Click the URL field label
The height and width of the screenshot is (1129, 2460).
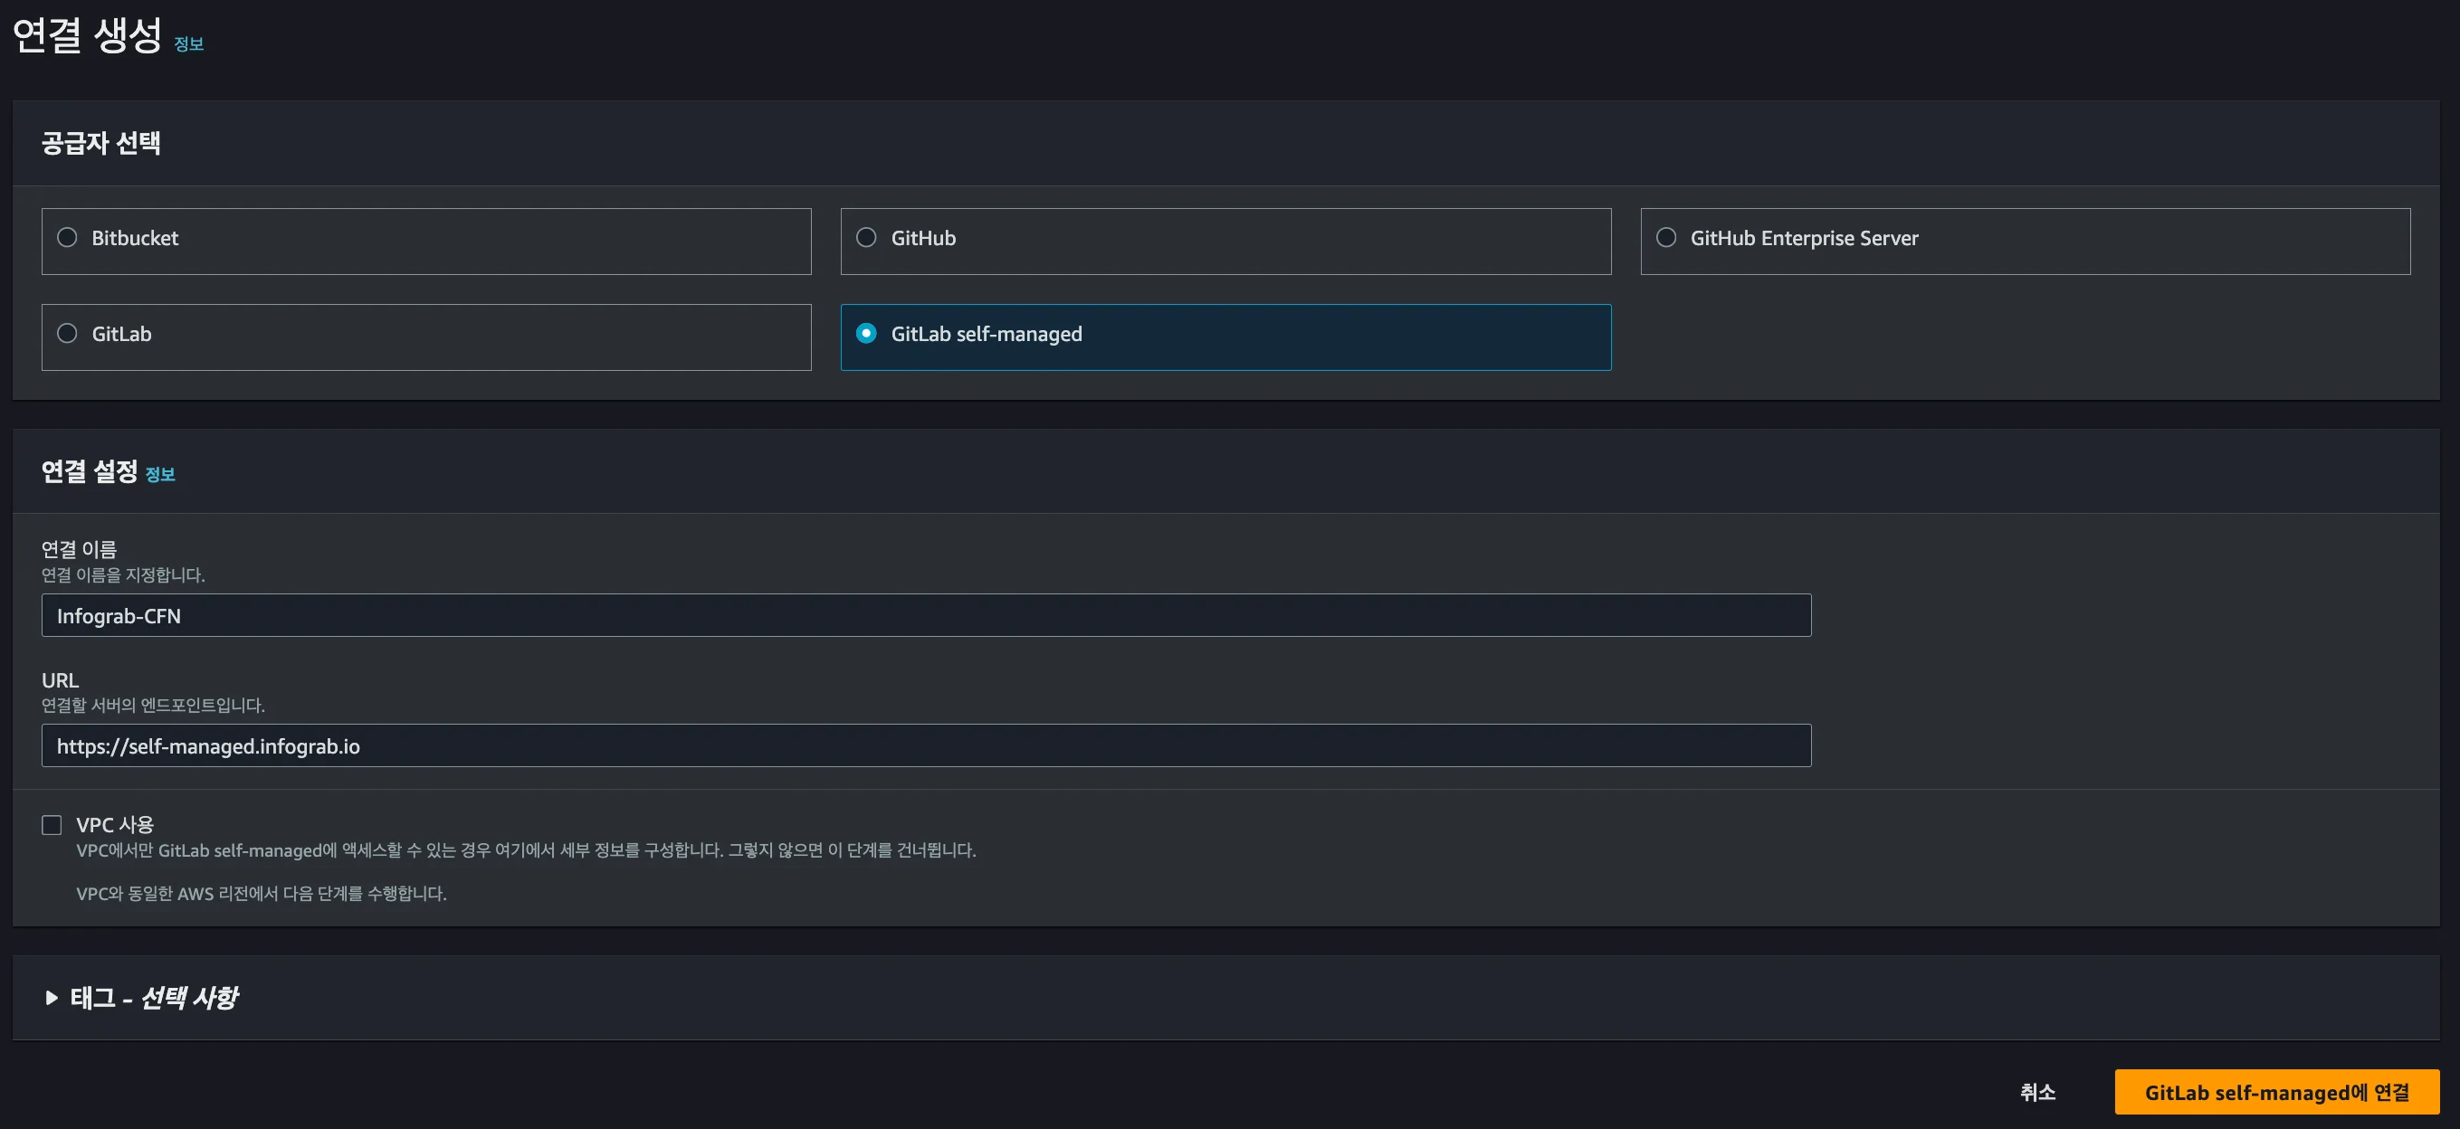59,680
